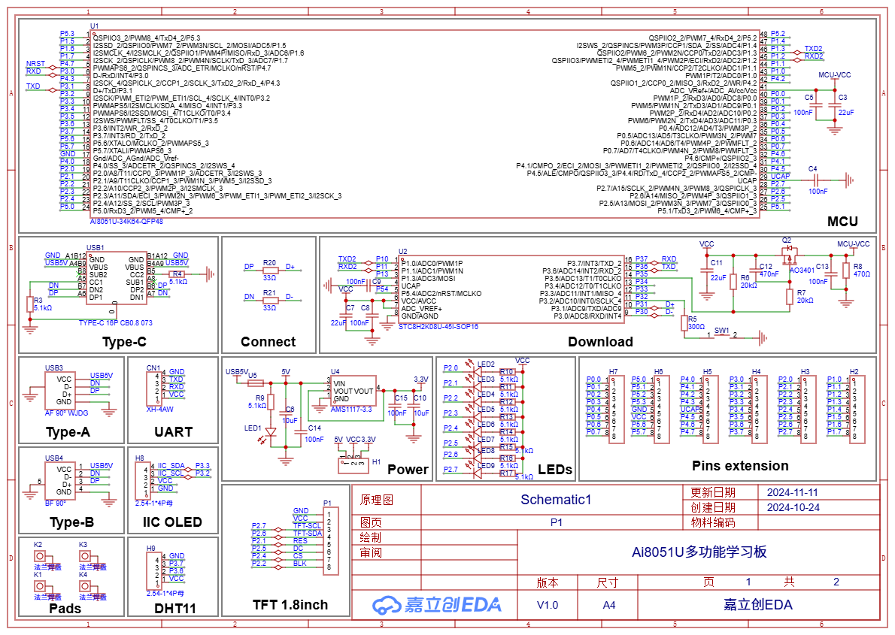The width and height of the screenshot is (895, 635).
Task: Click the Download section label
Action: point(600,342)
